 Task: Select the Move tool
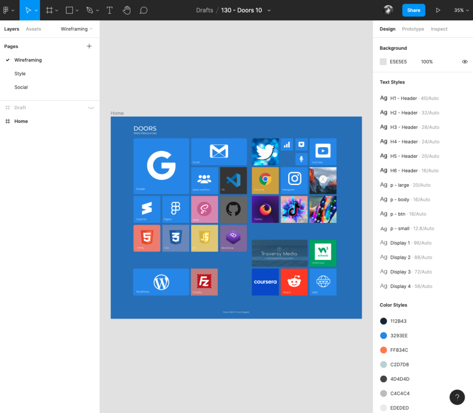(28, 10)
